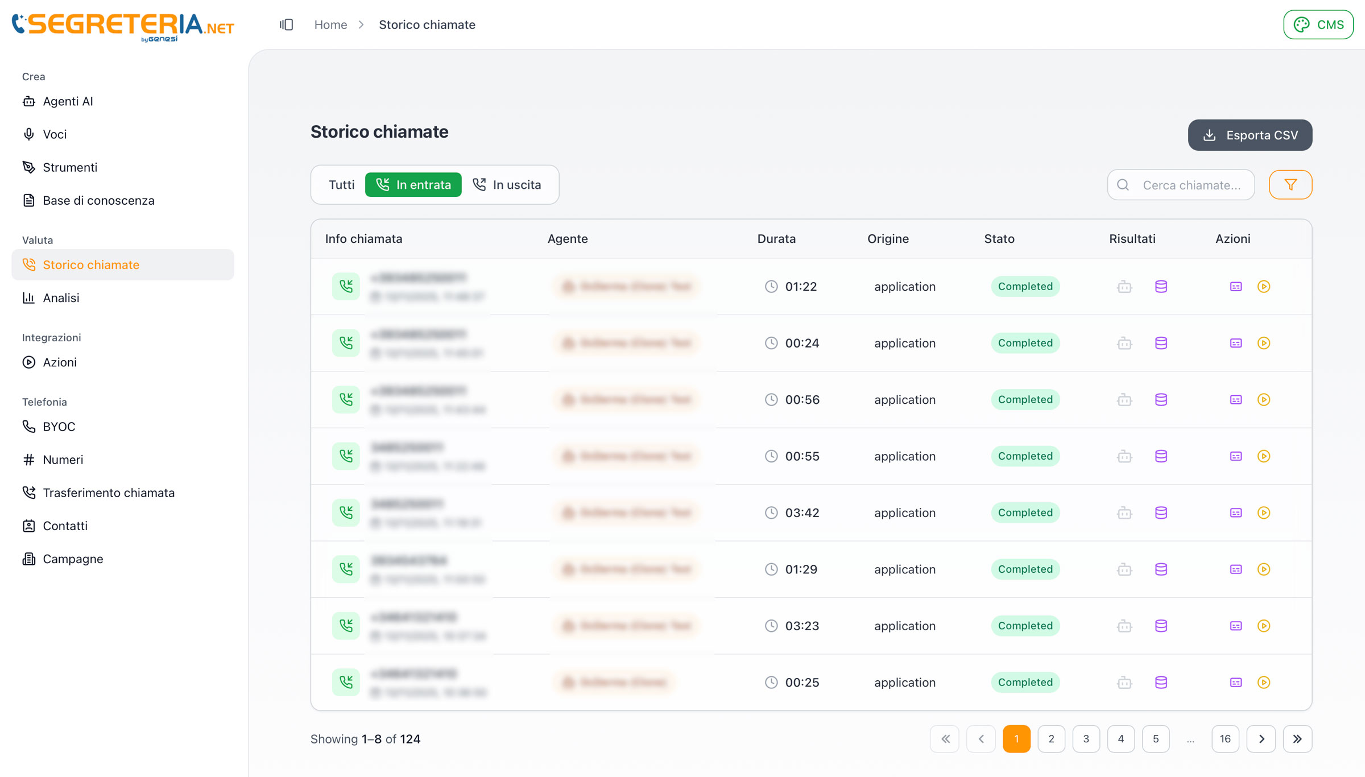Select the In entrata filter tab
This screenshot has width=1365, height=777.
click(413, 185)
